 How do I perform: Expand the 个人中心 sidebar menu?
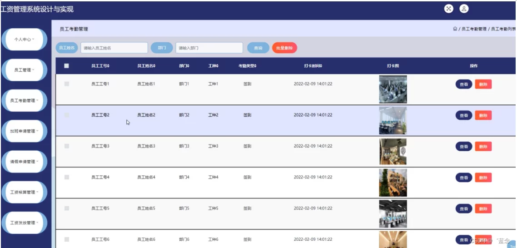tap(24, 40)
